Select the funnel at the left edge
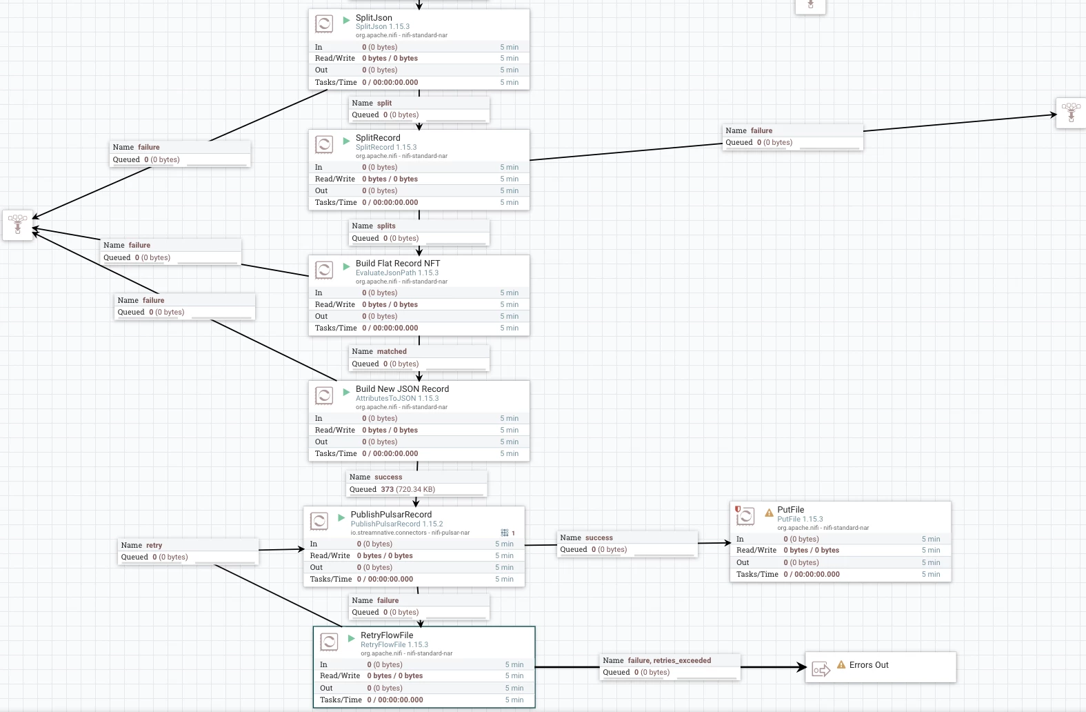 [18, 225]
